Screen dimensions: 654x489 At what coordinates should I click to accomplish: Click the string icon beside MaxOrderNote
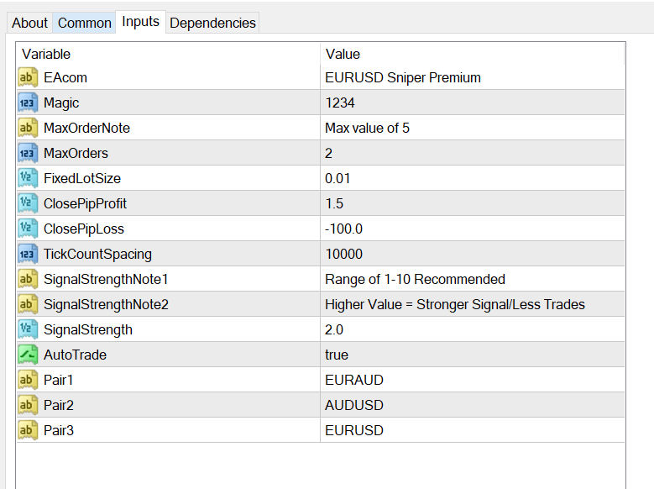coord(28,128)
